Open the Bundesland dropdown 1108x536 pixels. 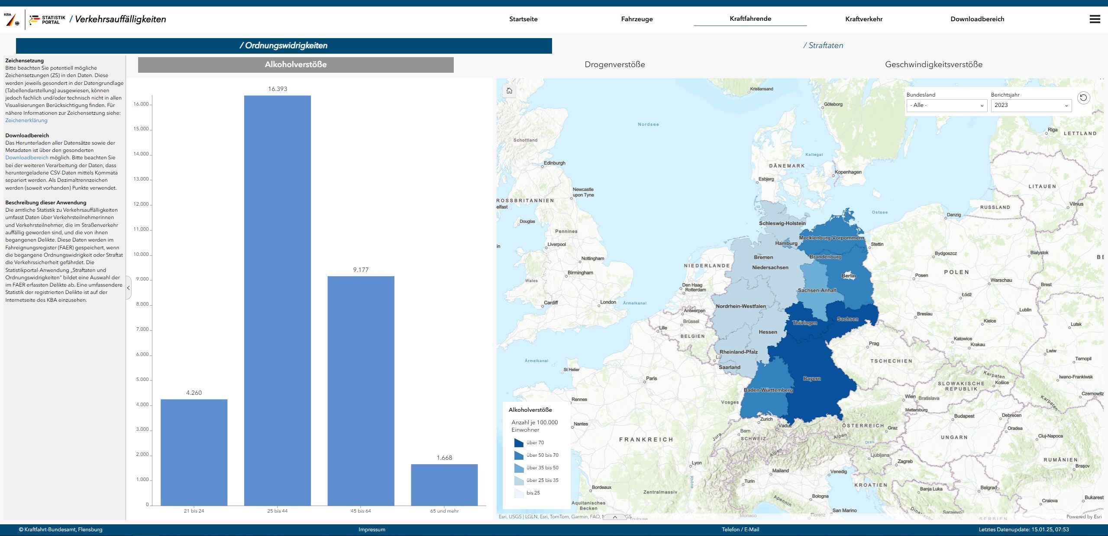click(x=946, y=105)
